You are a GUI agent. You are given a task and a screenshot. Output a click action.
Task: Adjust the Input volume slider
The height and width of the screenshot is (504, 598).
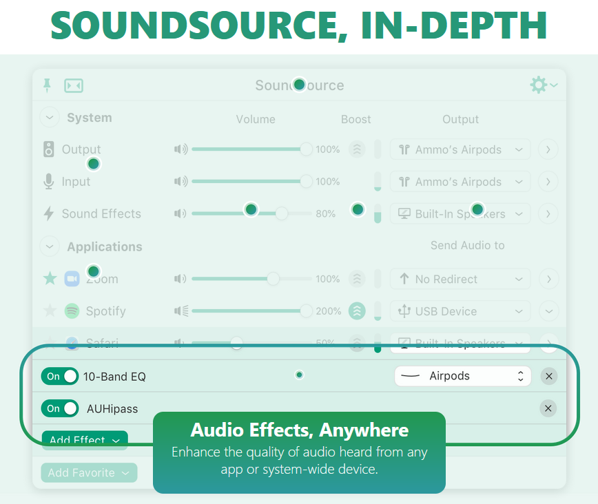pyautogui.click(x=251, y=181)
